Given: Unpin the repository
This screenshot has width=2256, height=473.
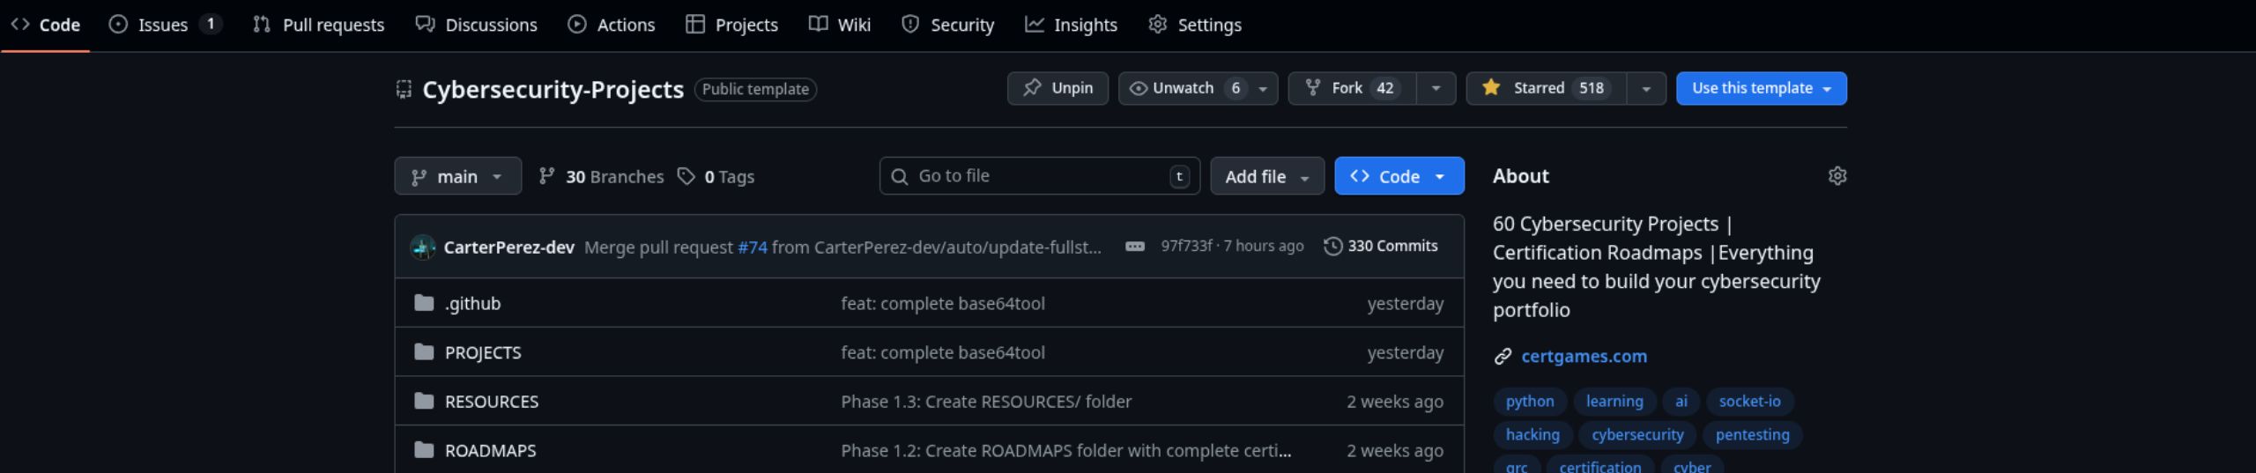Looking at the screenshot, I should [1057, 88].
